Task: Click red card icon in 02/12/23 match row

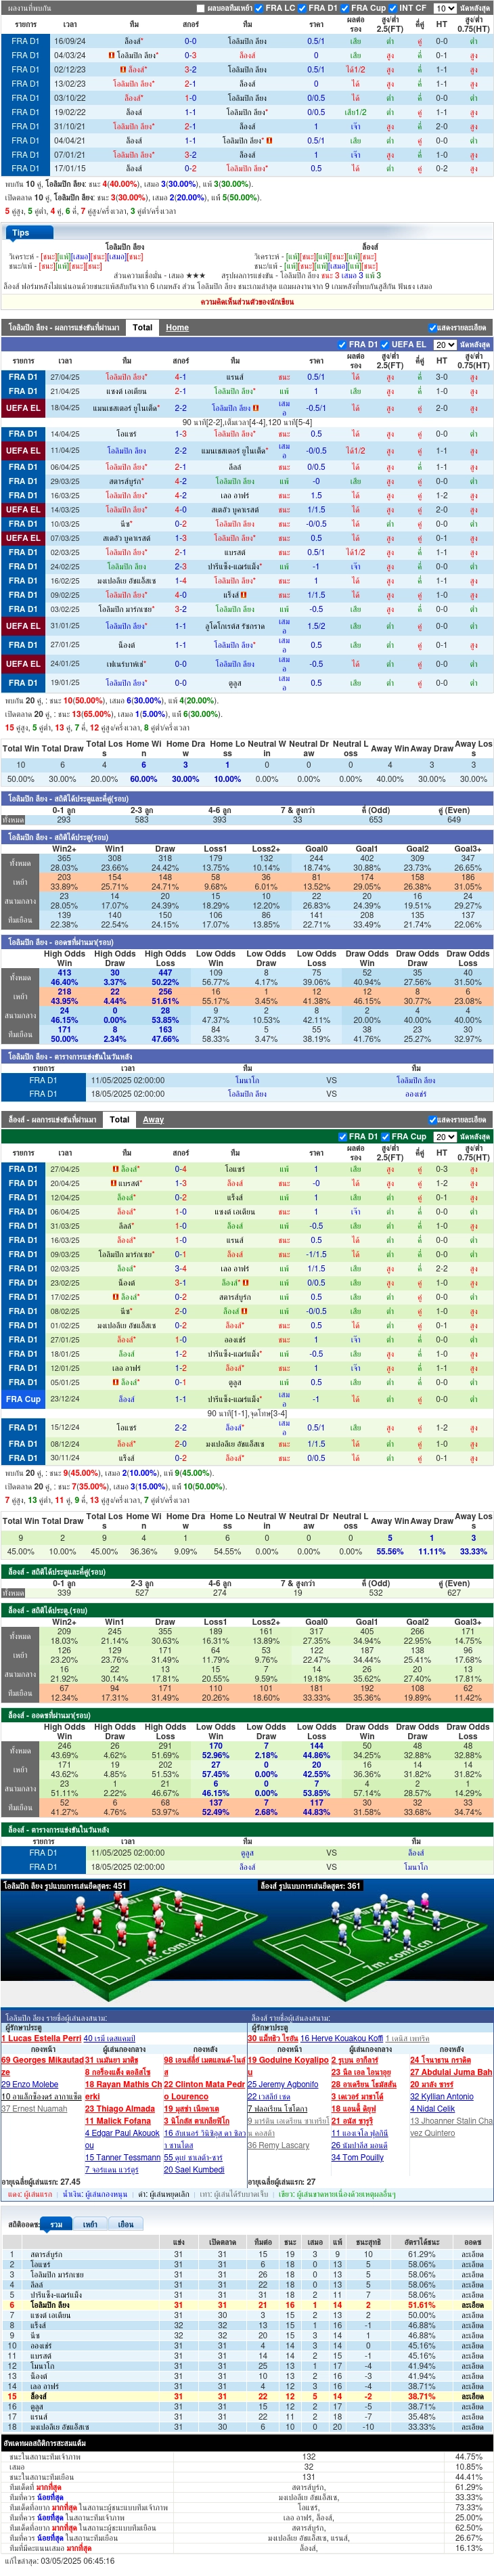Action: click(x=123, y=70)
